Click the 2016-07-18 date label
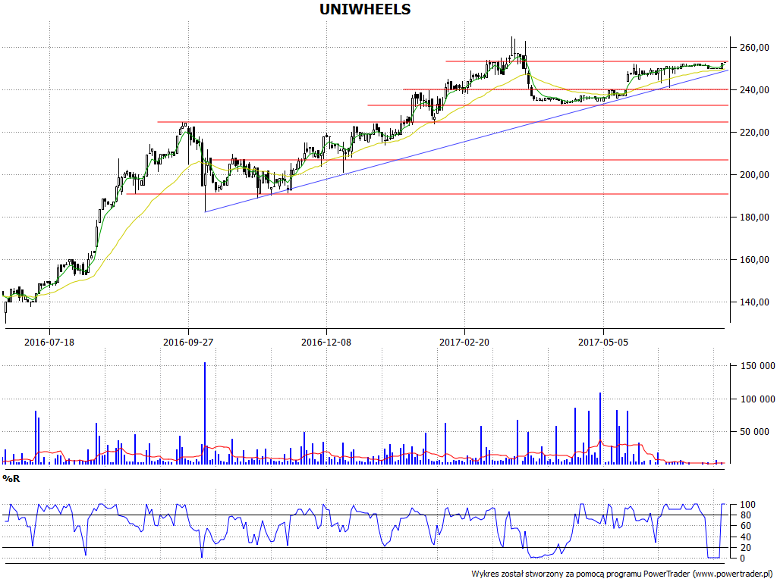This screenshot has height=582, width=777. [x=49, y=342]
